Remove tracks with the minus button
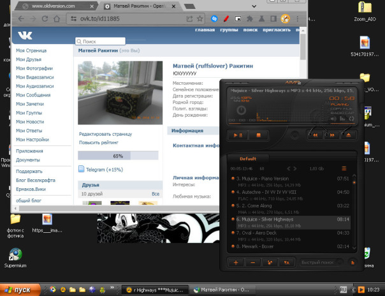385x296 pixels. (x=252, y=263)
